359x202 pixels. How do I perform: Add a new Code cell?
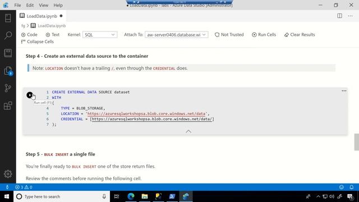(x=29, y=35)
